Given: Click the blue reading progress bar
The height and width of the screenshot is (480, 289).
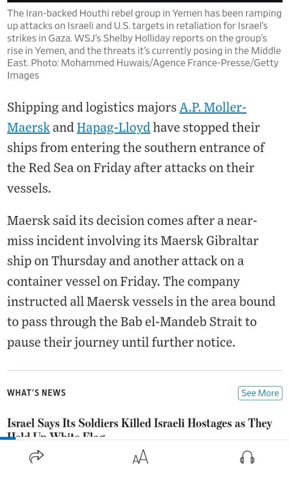Looking at the screenshot, I should point(8,438).
